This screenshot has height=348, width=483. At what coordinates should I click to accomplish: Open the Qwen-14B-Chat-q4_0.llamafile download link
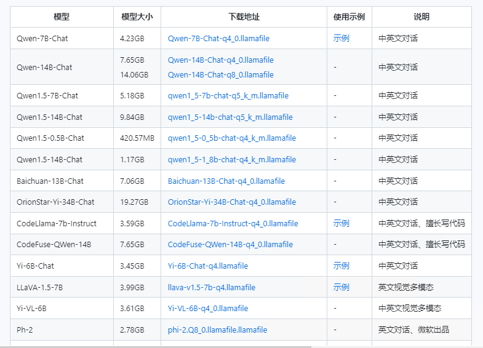tap(220, 60)
